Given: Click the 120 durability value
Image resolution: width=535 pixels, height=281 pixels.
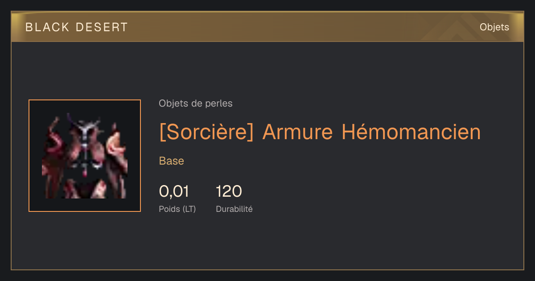Looking at the screenshot, I should [x=229, y=191].
